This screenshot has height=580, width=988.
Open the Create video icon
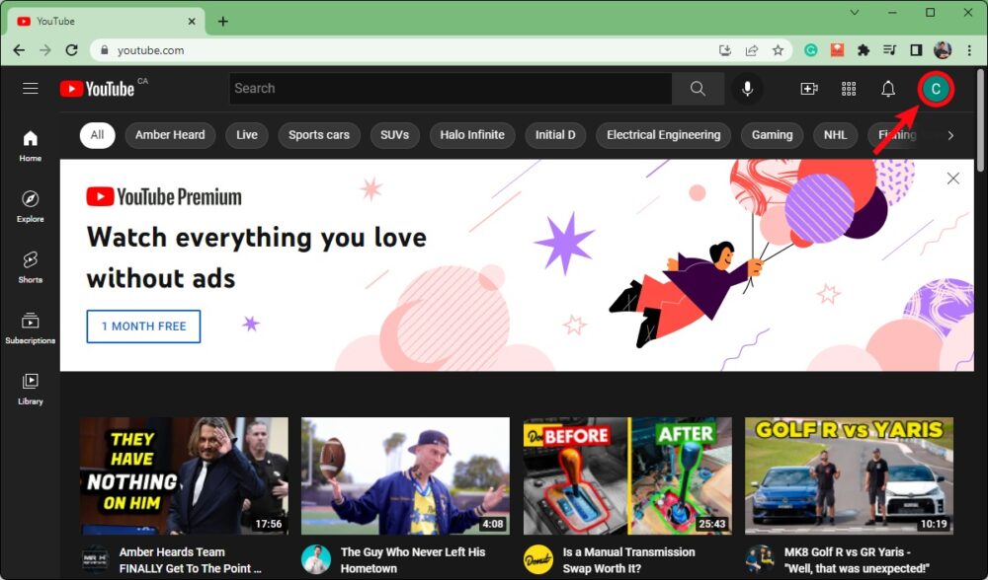click(x=809, y=89)
